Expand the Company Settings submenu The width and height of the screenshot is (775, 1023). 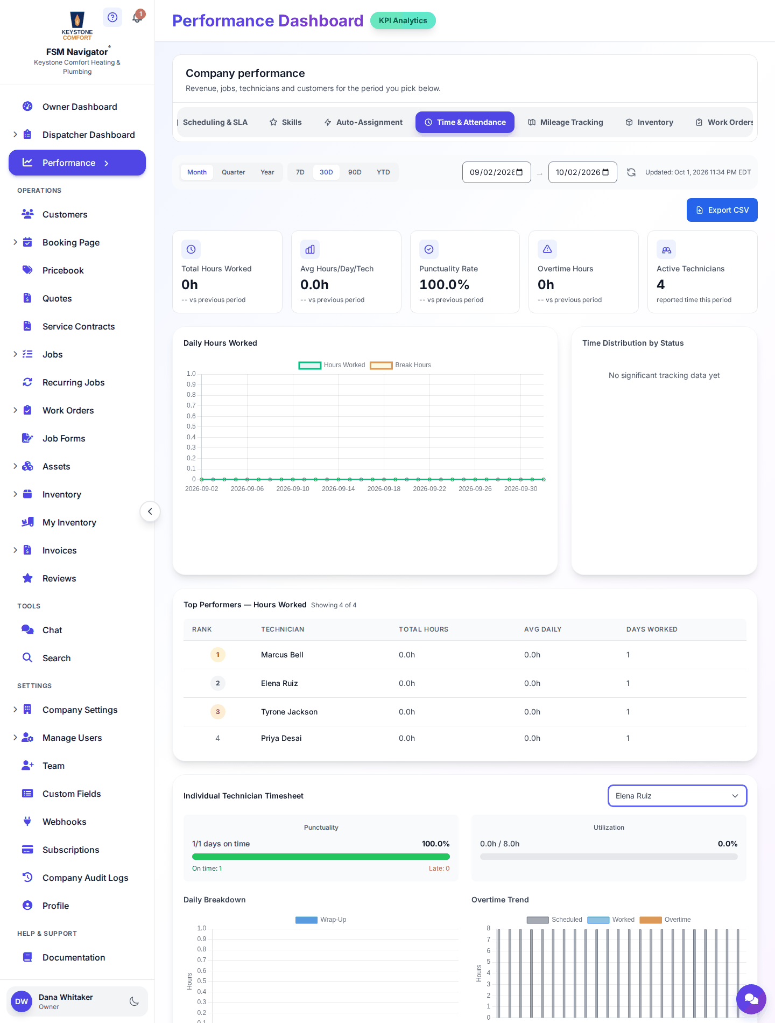15,710
